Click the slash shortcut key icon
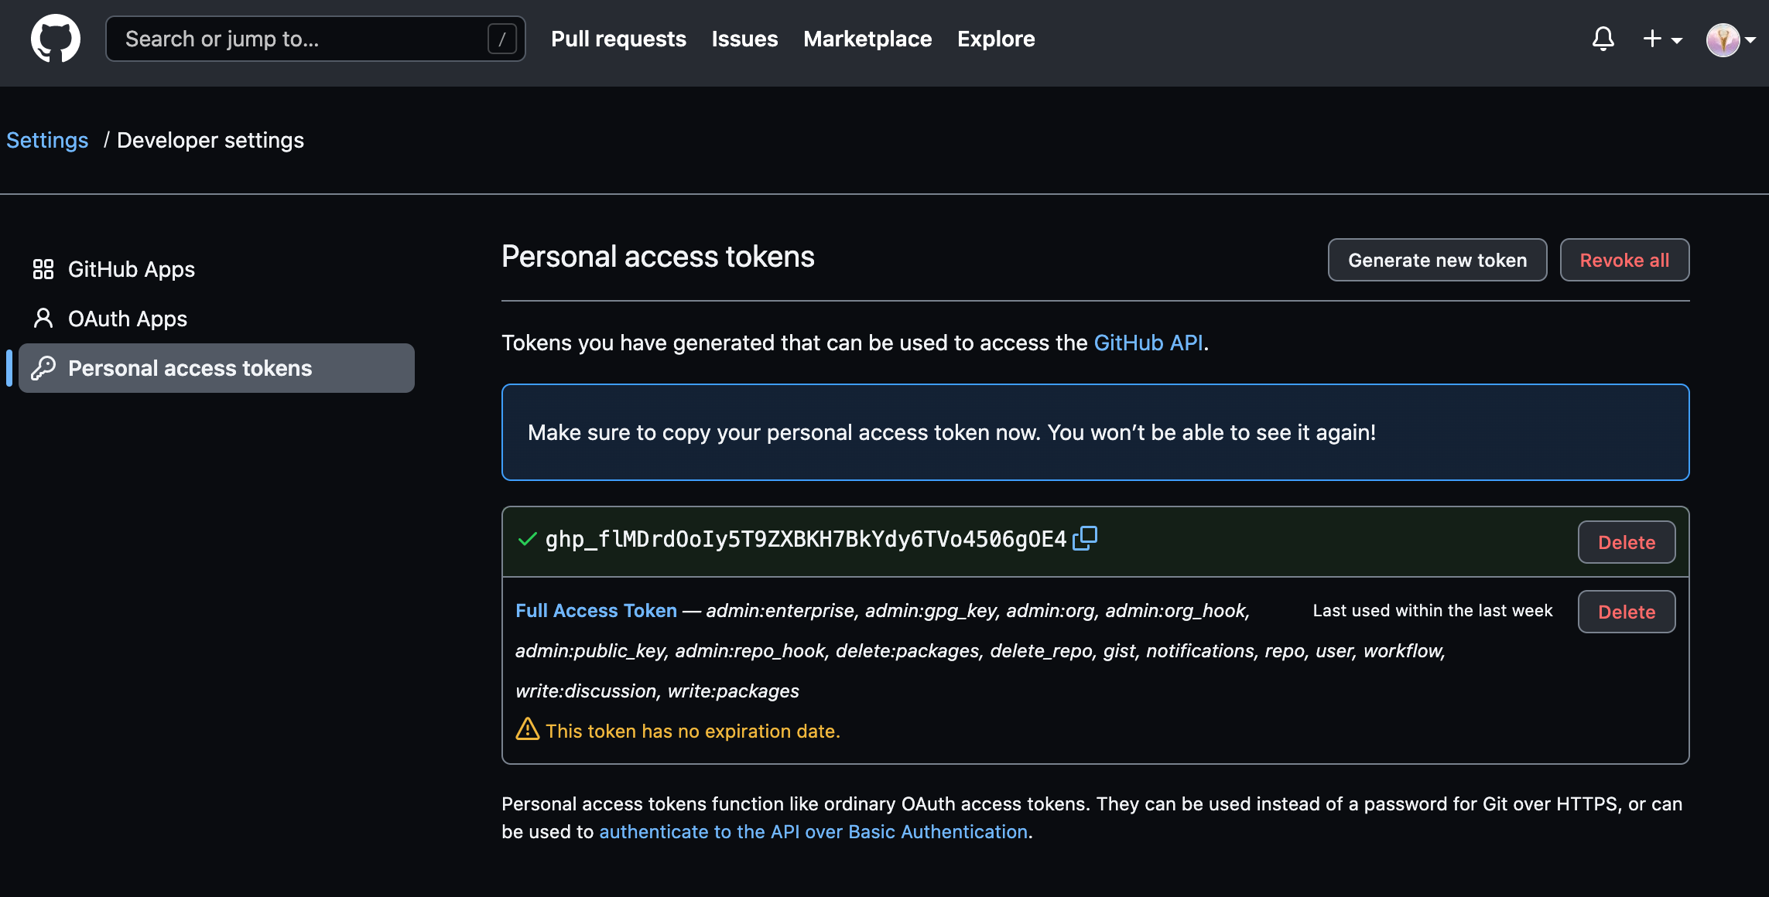 (501, 39)
